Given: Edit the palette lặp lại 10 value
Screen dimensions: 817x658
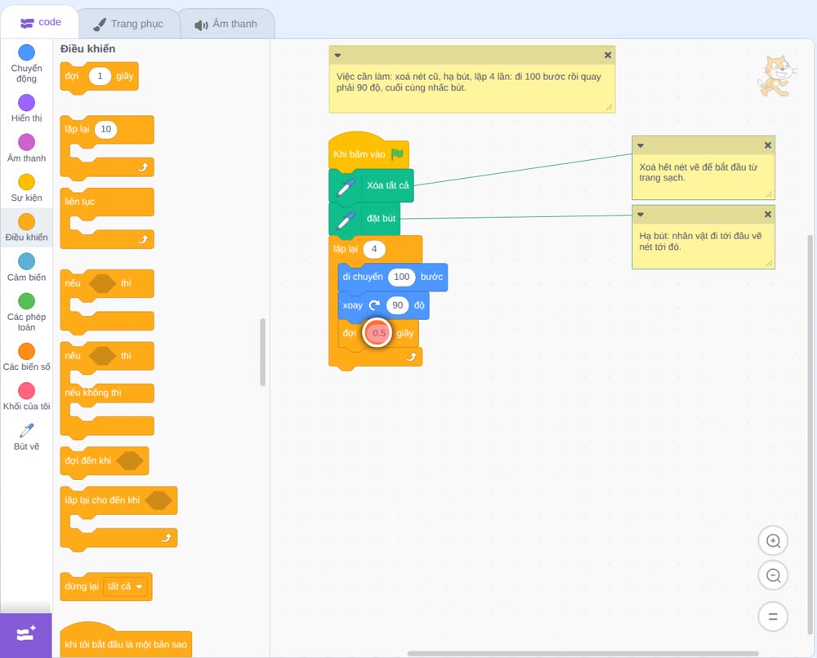Looking at the screenshot, I should click(105, 130).
